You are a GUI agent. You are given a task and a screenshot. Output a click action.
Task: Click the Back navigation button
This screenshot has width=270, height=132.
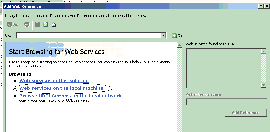point(14,24)
